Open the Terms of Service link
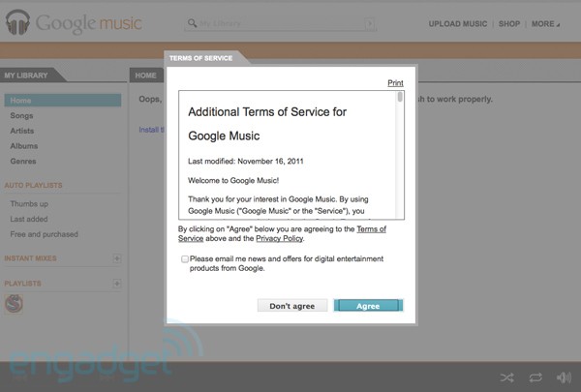581x392 pixels. (371, 229)
